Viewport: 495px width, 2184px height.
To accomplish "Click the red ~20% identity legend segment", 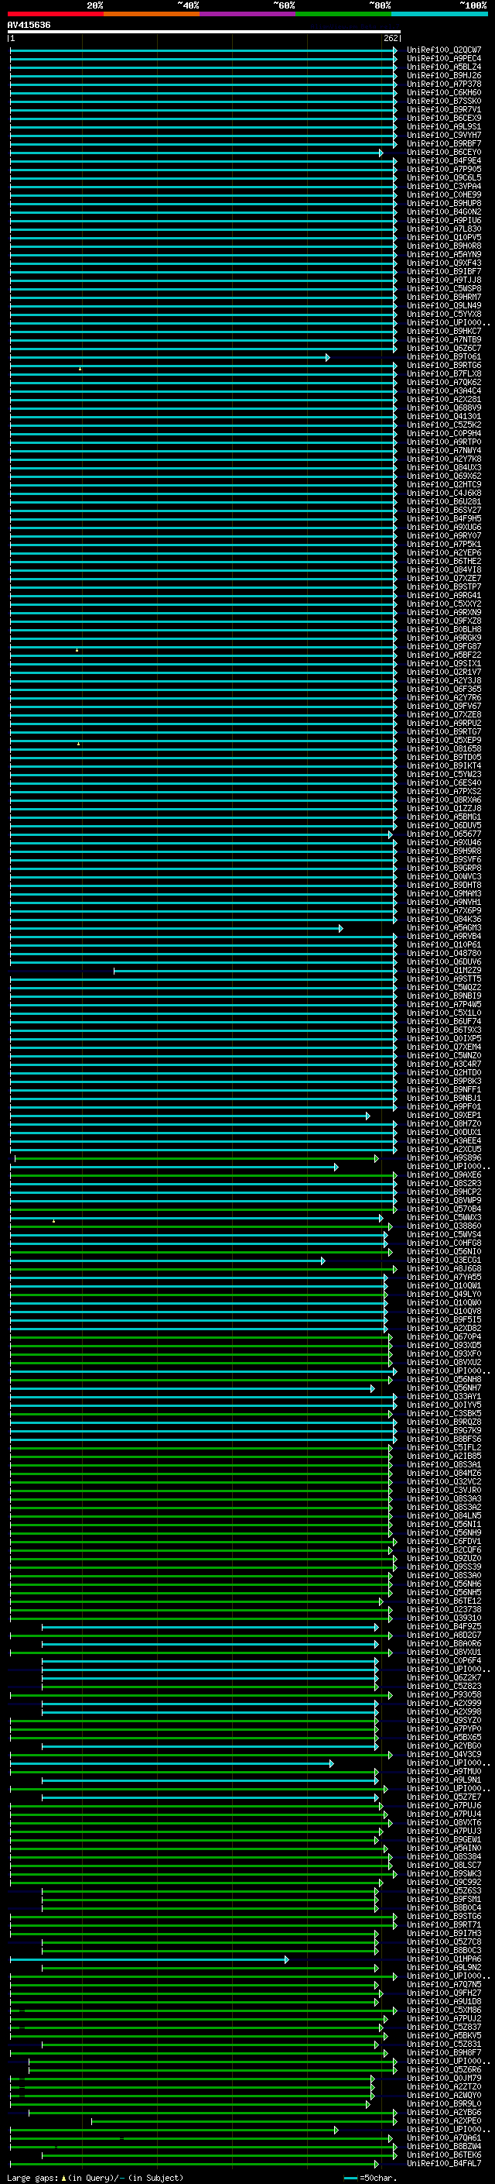I will pyautogui.click(x=55, y=14).
